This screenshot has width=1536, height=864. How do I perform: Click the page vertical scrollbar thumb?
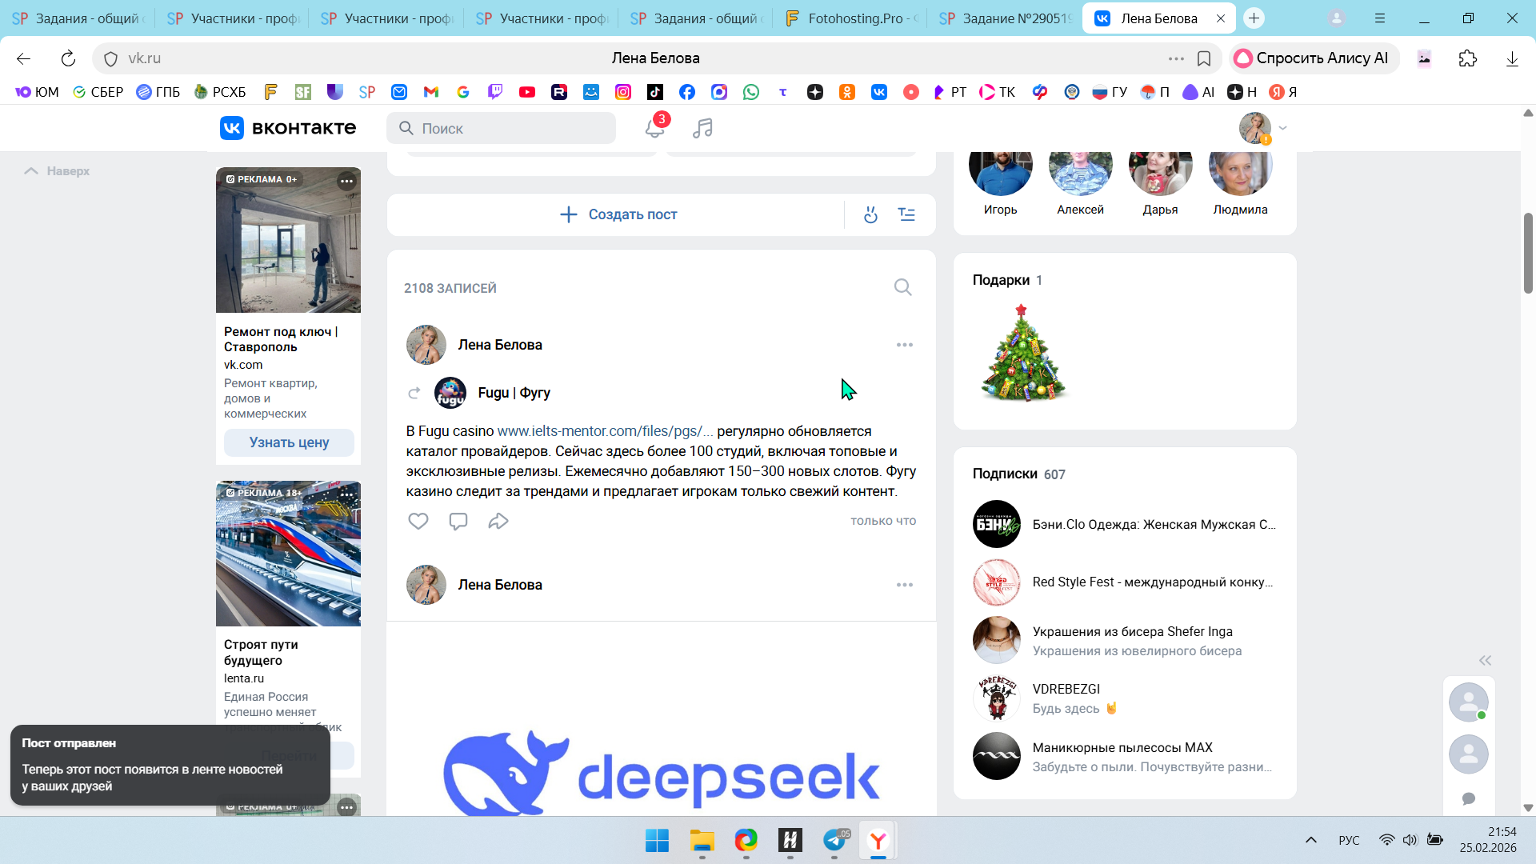(x=1528, y=253)
